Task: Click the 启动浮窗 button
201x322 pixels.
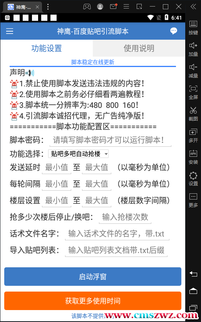Action: [93, 277]
